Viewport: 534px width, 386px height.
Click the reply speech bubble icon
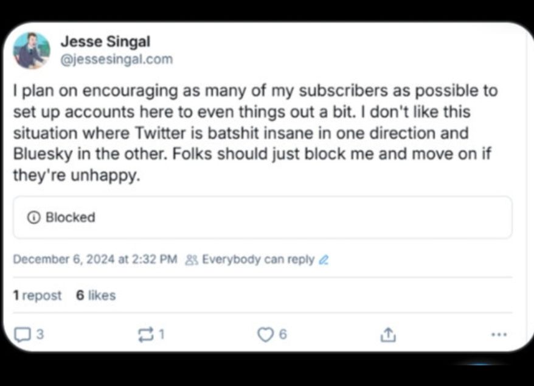click(21, 334)
